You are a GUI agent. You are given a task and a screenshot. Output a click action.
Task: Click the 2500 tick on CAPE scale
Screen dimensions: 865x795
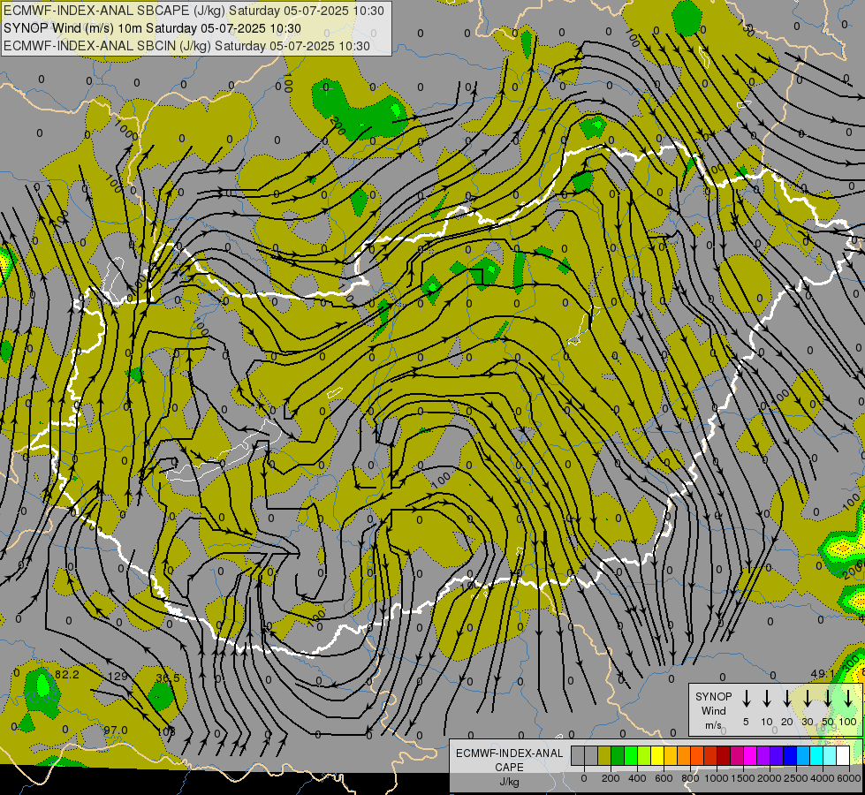[796, 778]
